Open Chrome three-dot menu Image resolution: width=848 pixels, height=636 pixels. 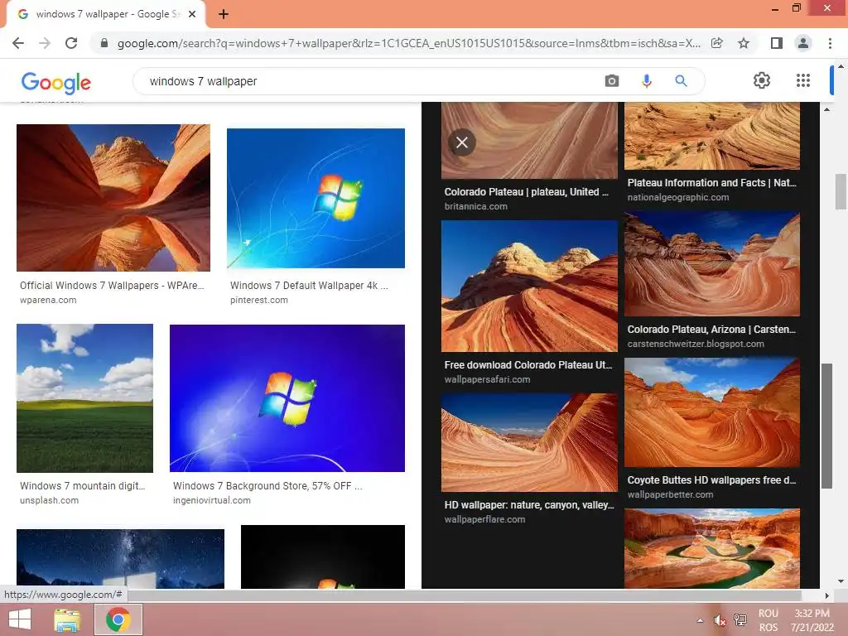830,43
